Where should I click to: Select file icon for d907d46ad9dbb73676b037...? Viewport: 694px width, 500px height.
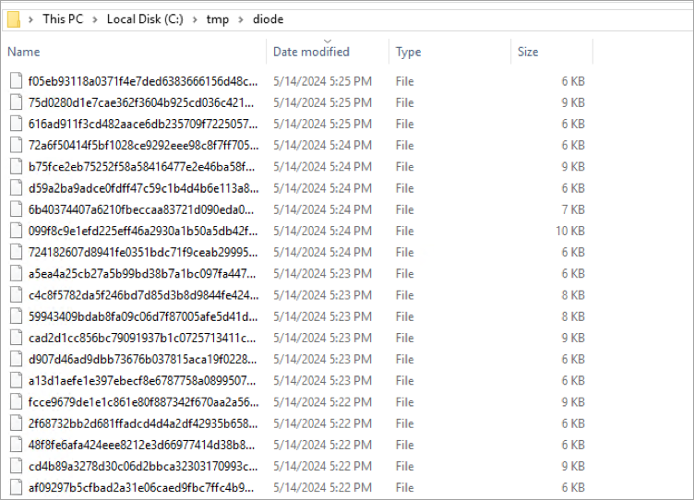[17, 359]
